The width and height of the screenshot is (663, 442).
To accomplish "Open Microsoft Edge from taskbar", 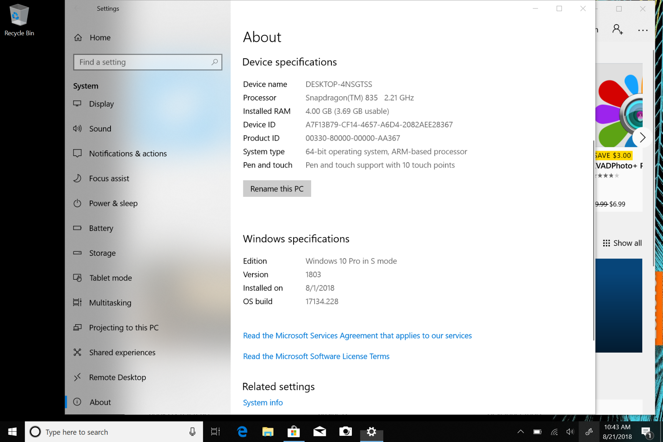I will pos(242,432).
